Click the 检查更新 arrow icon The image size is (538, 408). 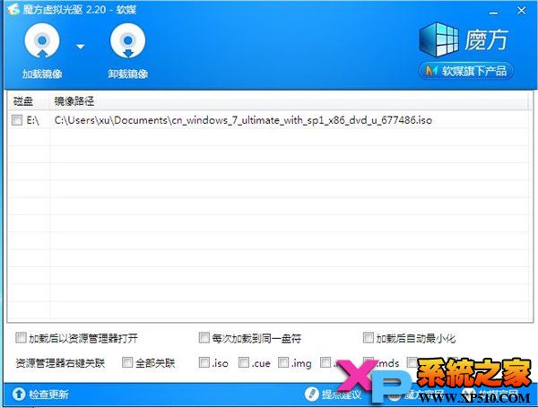coord(19,394)
